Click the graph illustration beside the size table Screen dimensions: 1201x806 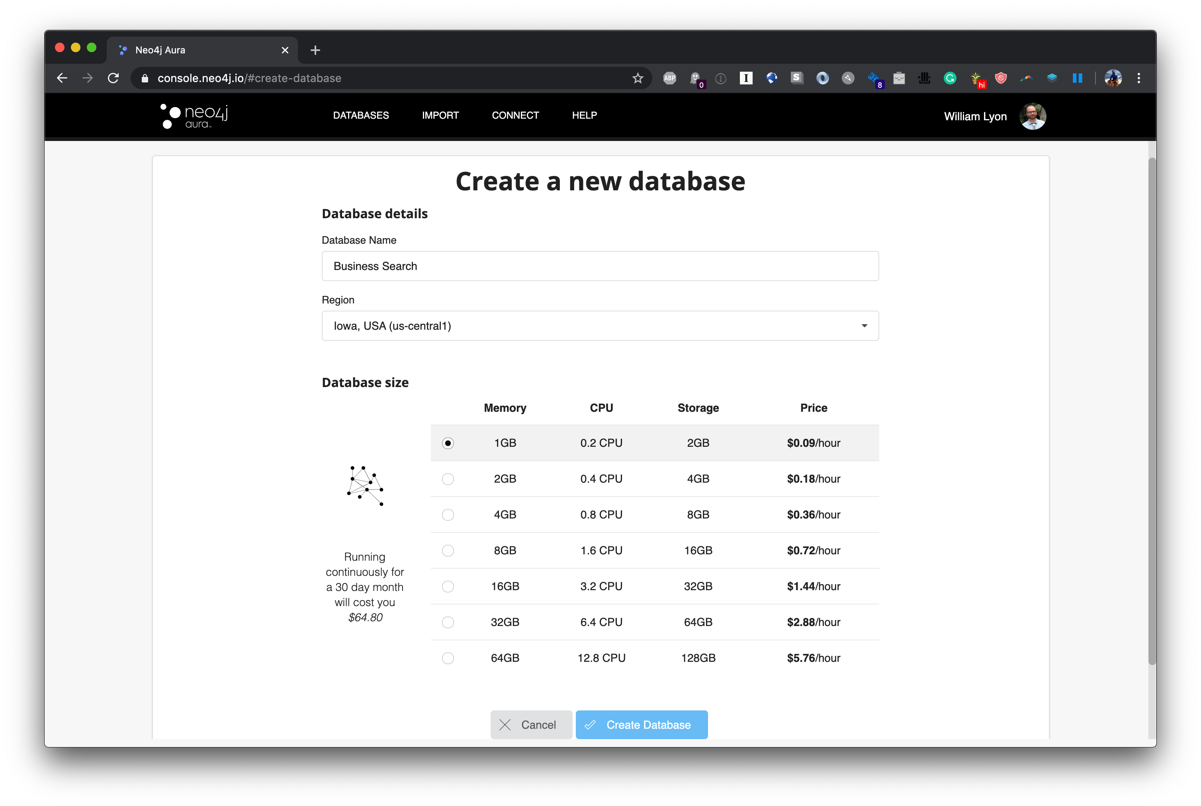pyautogui.click(x=365, y=486)
